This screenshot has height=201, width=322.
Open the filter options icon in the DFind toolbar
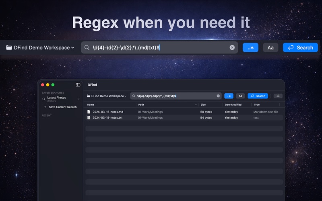pyautogui.click(x=278, y=96)
